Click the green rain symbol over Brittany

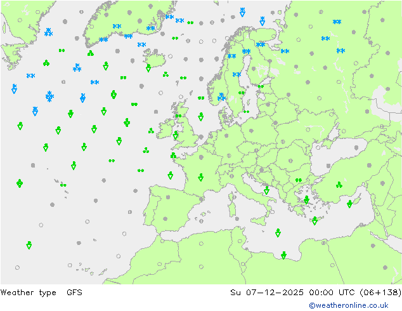173,155
